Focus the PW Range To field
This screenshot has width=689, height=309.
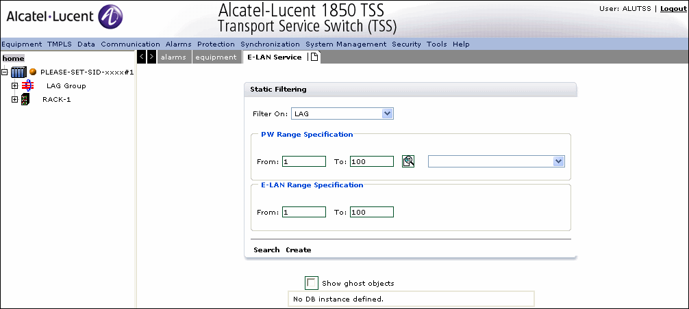(372, 161)
